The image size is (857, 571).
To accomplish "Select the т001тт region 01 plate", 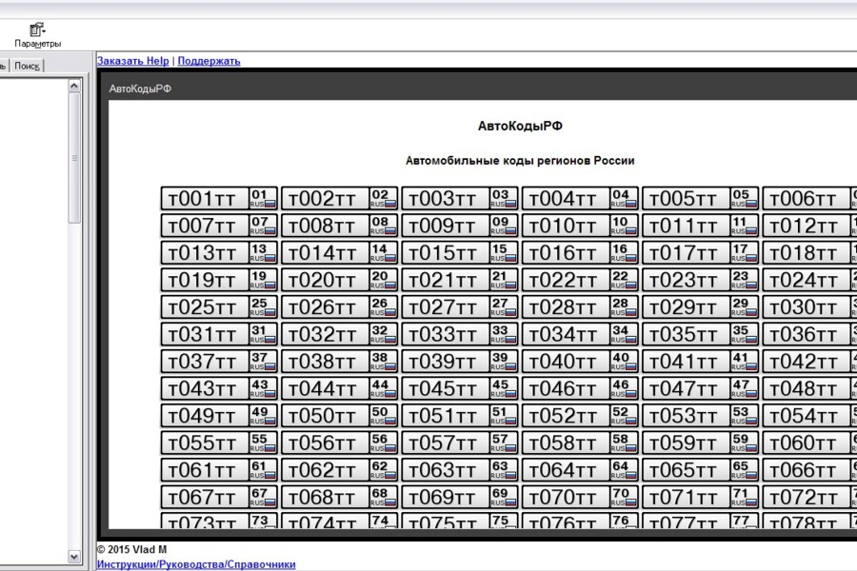I will coord(219,198).
